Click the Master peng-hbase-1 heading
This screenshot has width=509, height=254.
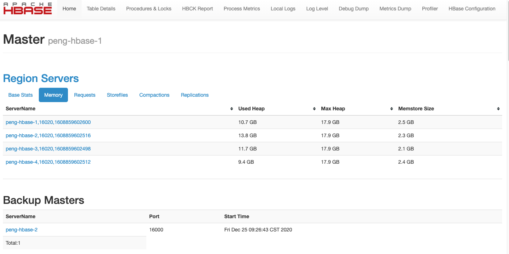[52, 39]
